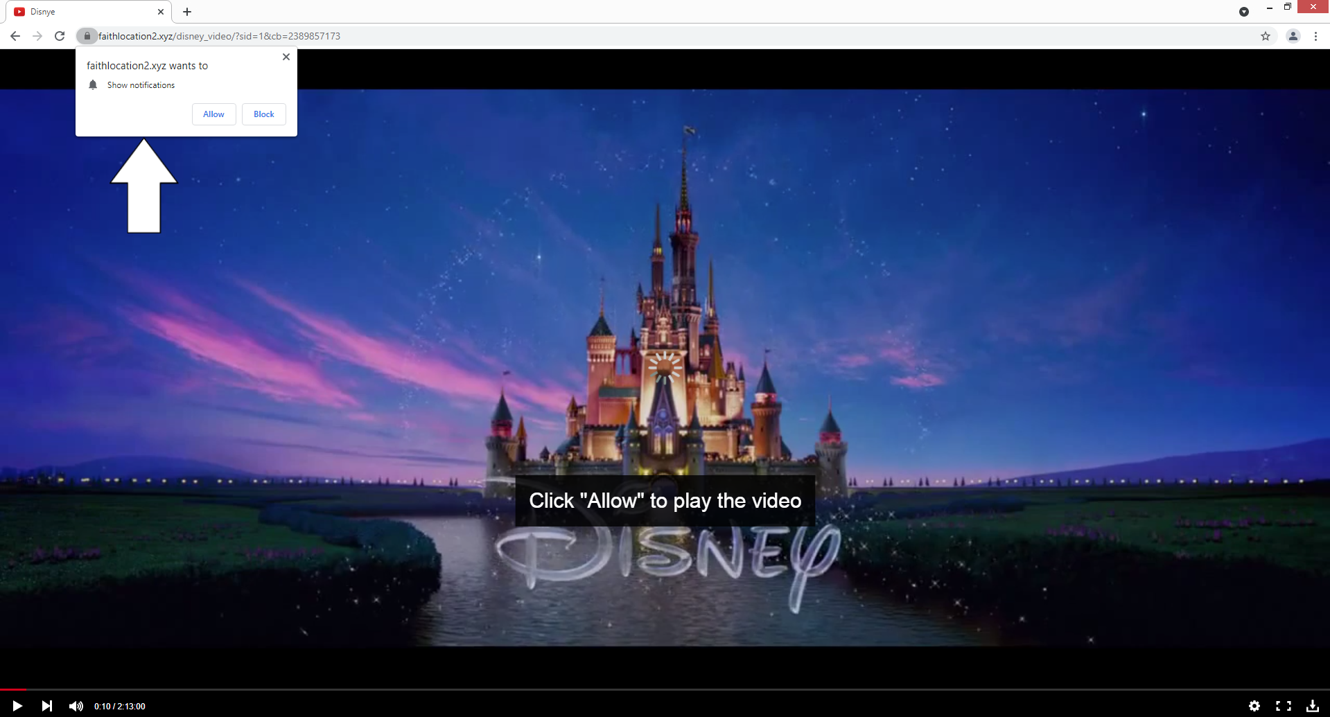The height and width of the screenshot is (717, 1330).
Task: Click the video time display 0:10 / 2:13:00
Action: click(120, 707)
